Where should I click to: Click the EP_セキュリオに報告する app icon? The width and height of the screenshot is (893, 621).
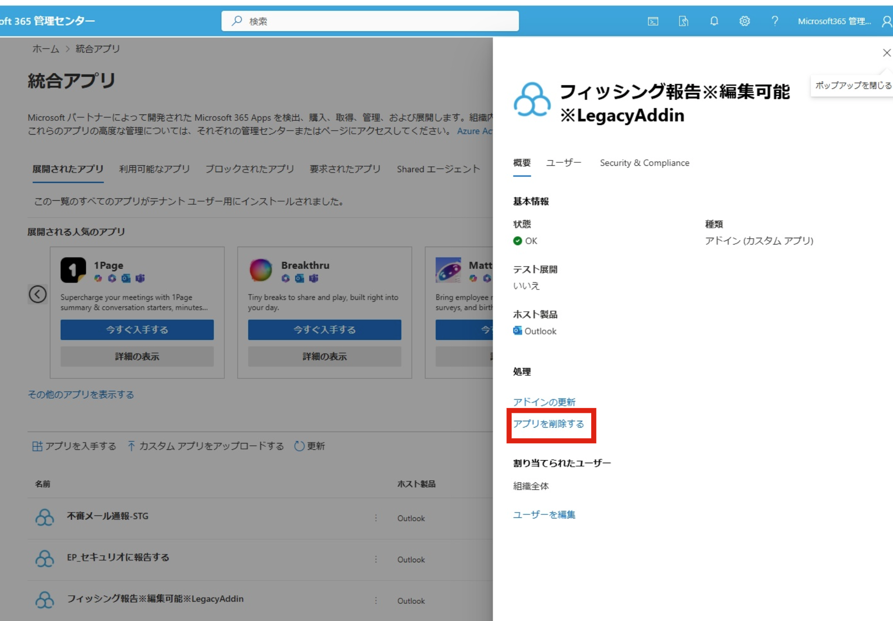44,559
